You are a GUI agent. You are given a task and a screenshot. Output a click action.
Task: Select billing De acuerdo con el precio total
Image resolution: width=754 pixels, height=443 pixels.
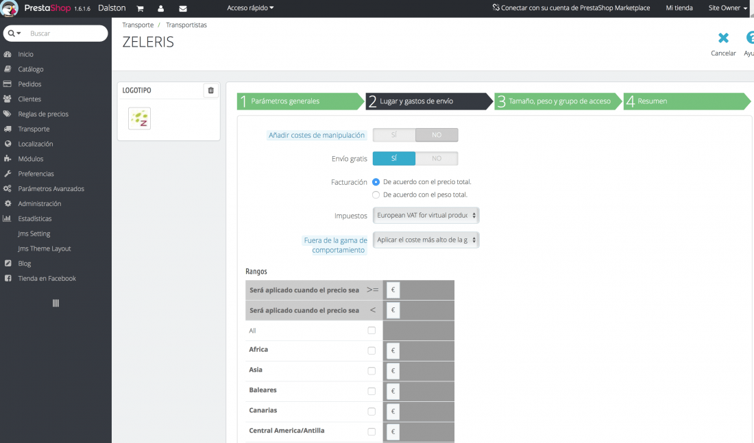point(376,182)
